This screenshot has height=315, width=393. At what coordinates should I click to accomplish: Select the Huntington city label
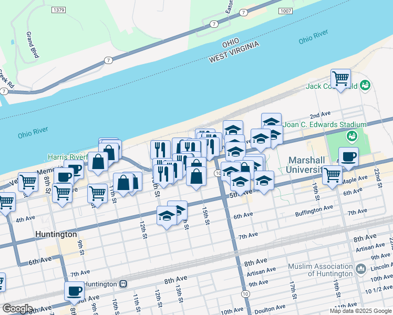(x=56, y=234)
